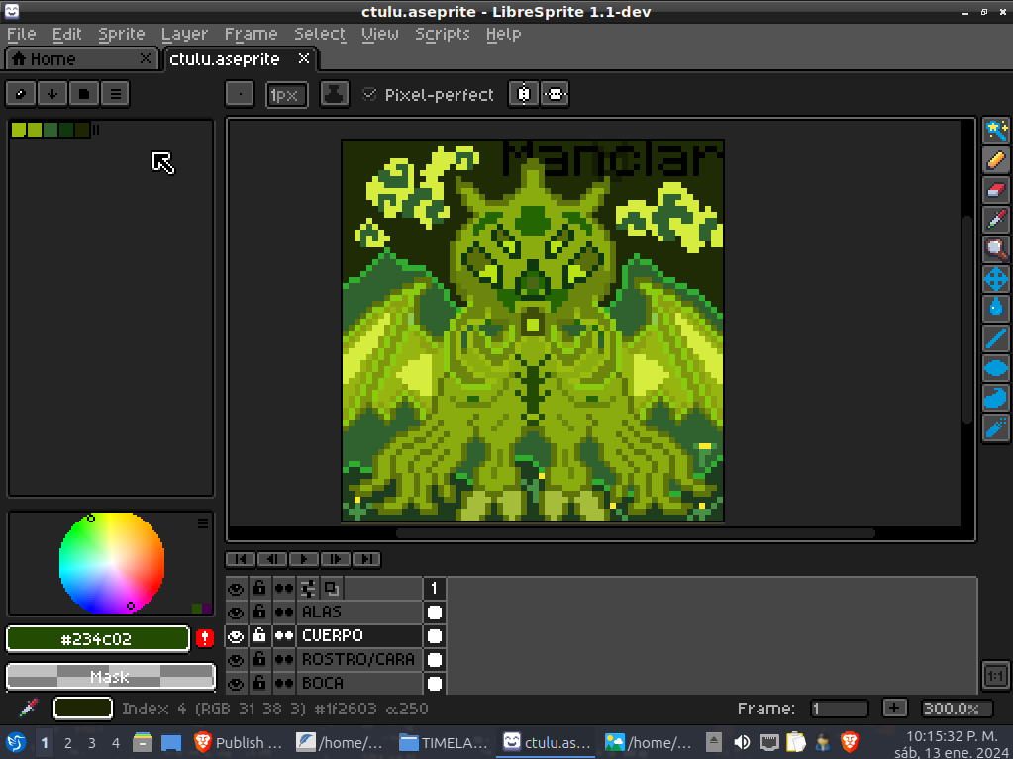Screen dimensions: 1013x759
Task: Click the edit palette pencil icon
Action: click(21, 94)
